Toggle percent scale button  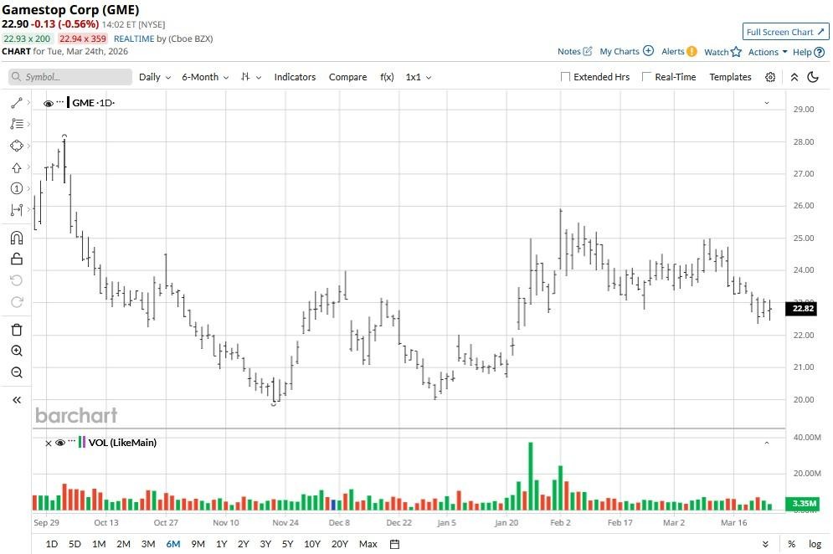(792, 544)
